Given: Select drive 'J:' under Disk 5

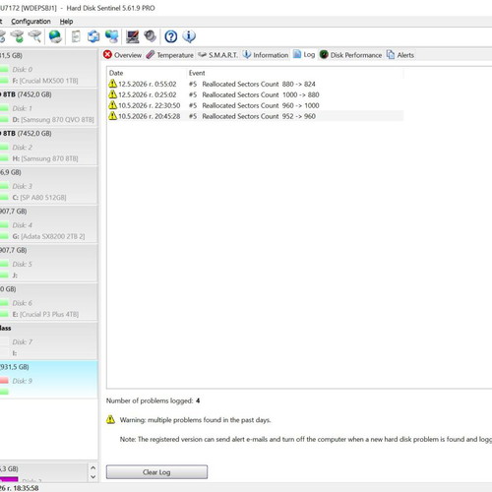Looking at the screenshot, I should click(15, 276).
